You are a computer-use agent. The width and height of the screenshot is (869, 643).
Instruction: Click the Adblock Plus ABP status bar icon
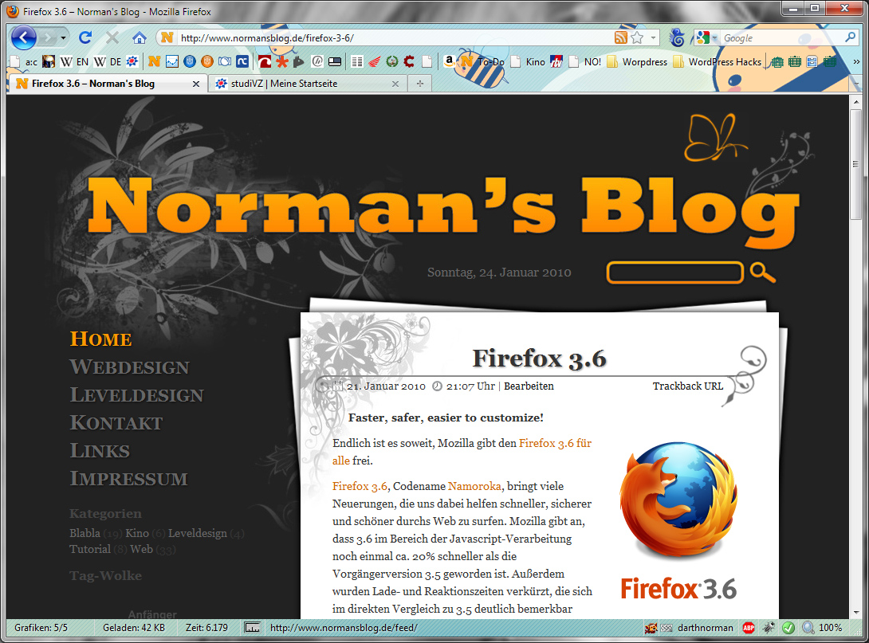coord(748,628)
